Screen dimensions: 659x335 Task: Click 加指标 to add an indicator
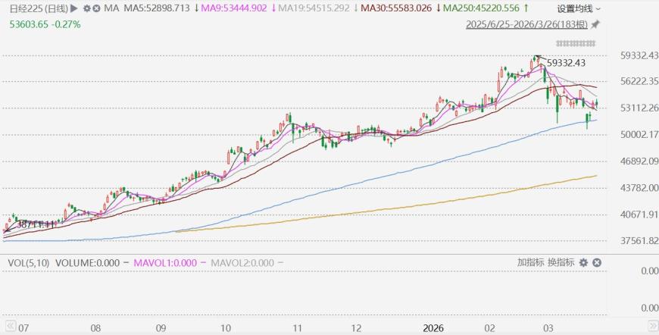(530, 262)
